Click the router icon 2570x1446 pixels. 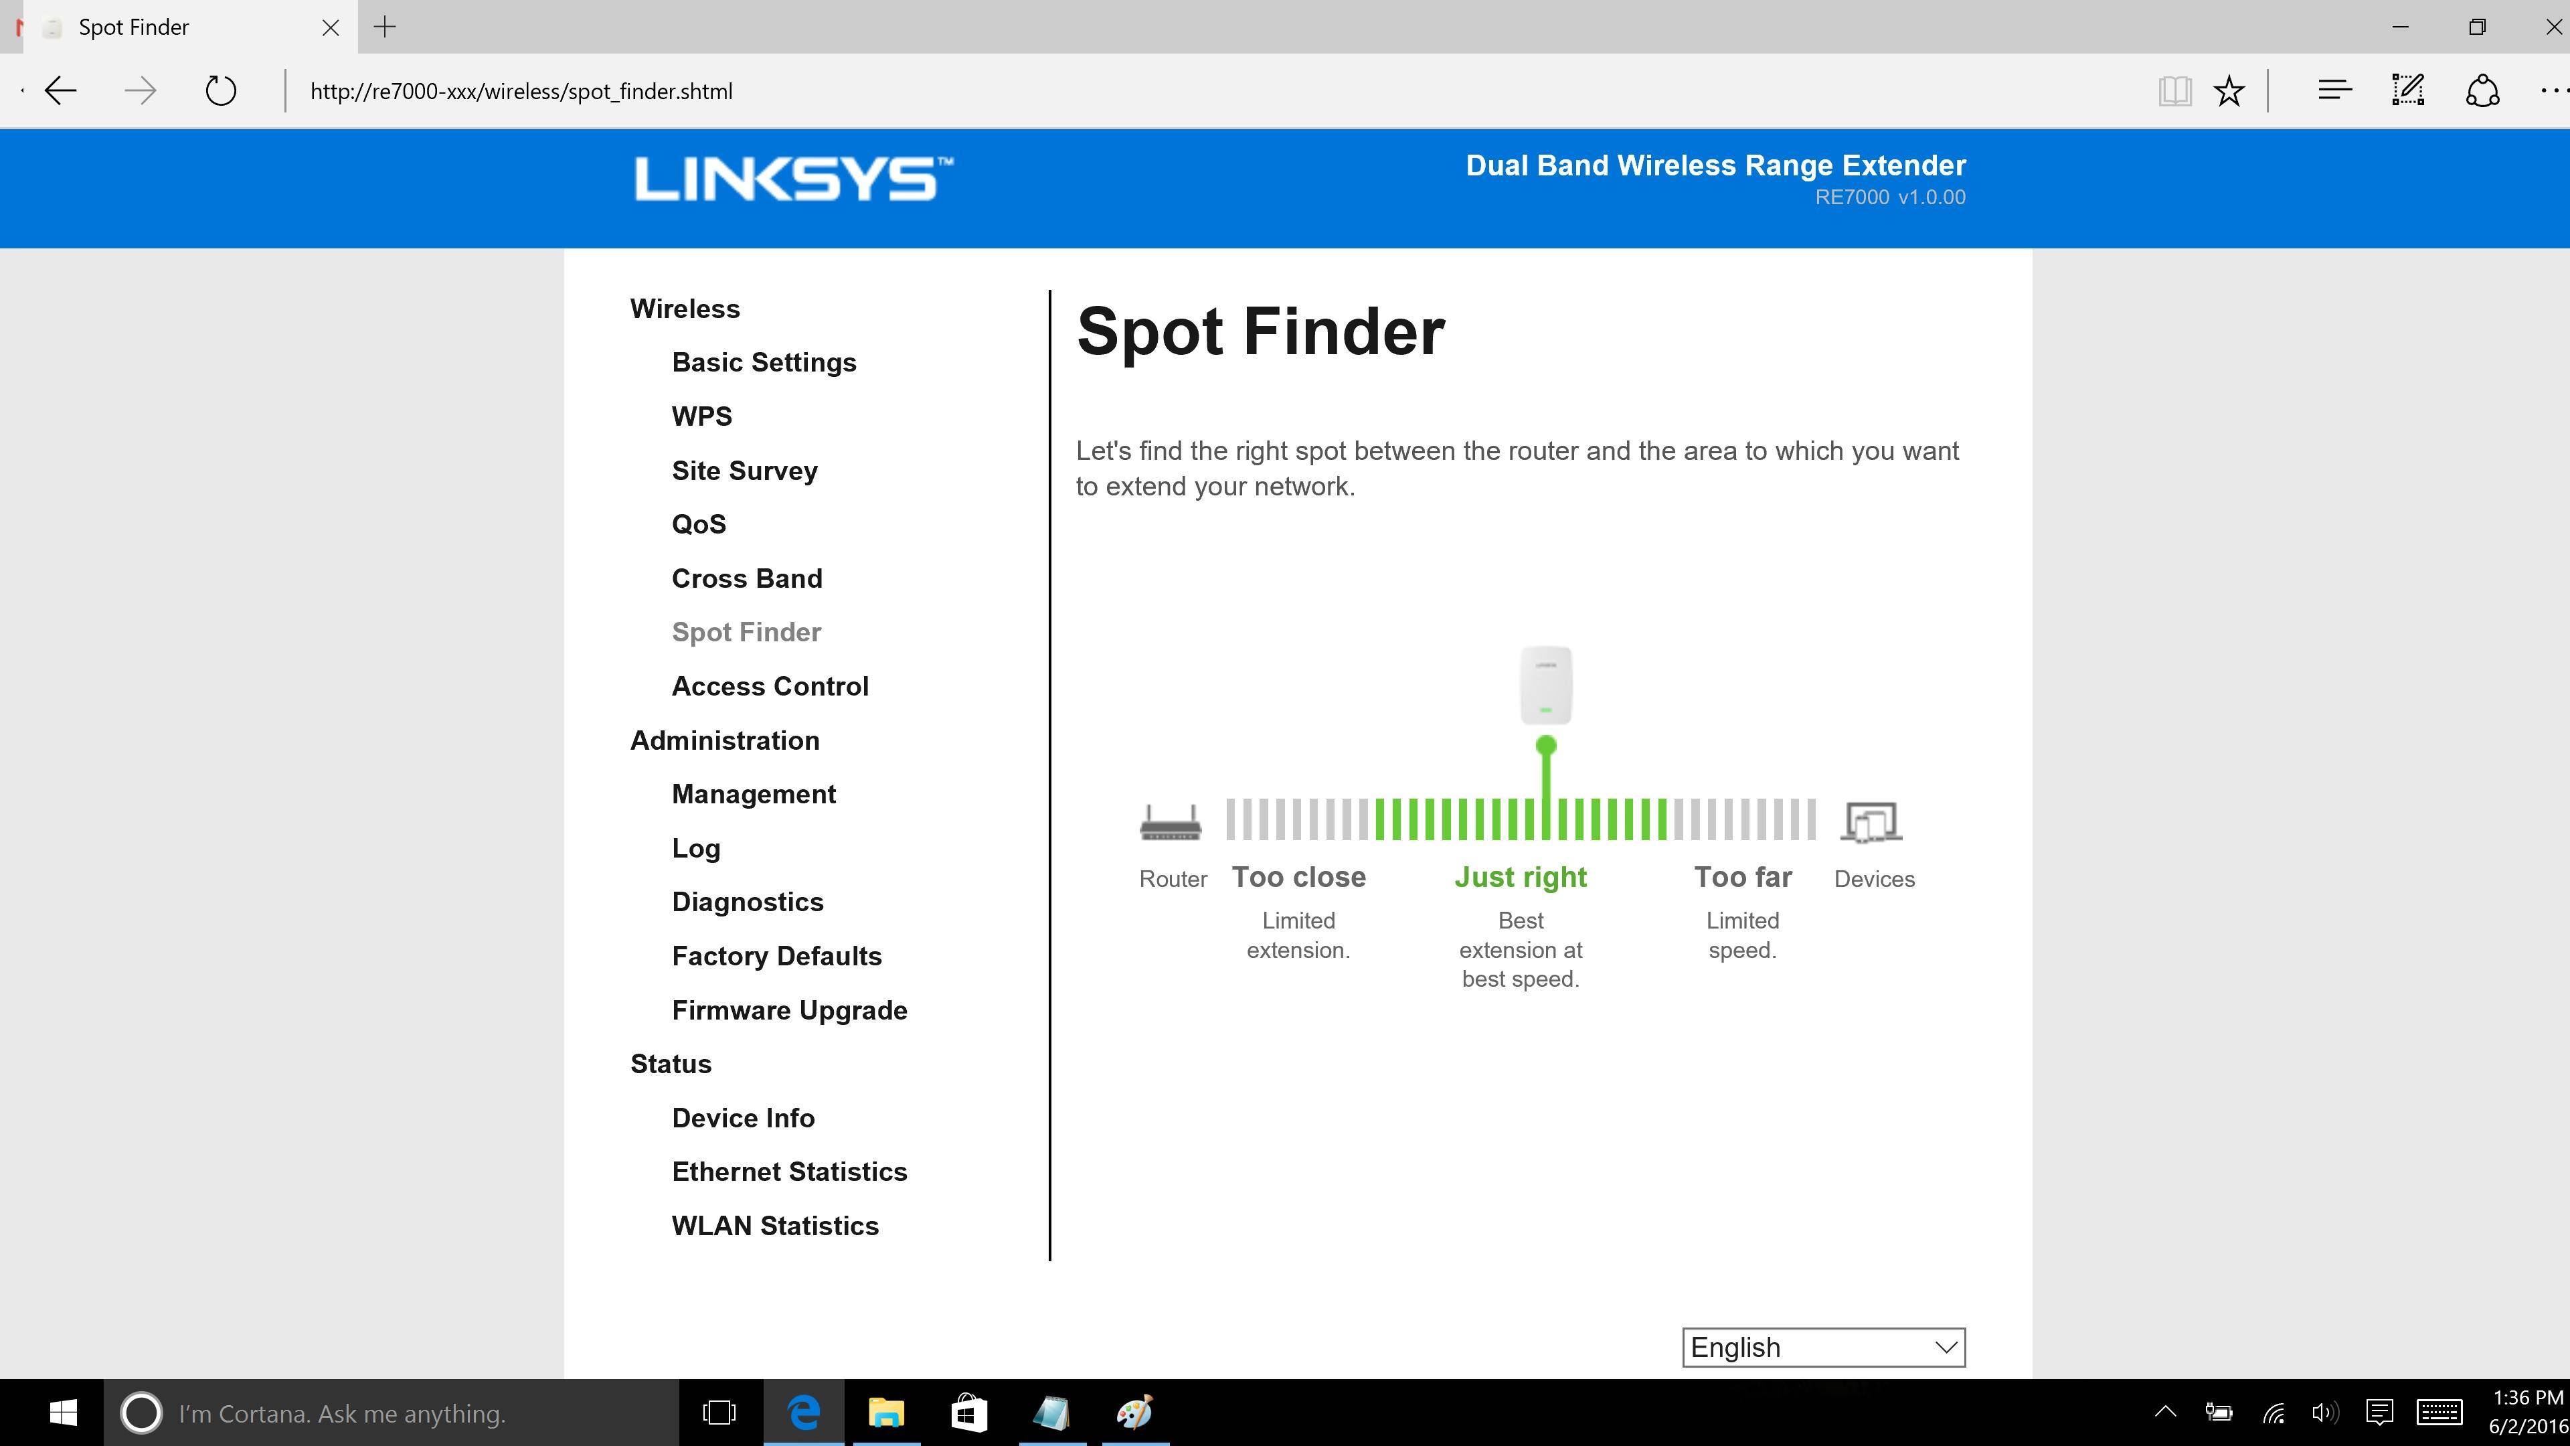point(1171,822)
